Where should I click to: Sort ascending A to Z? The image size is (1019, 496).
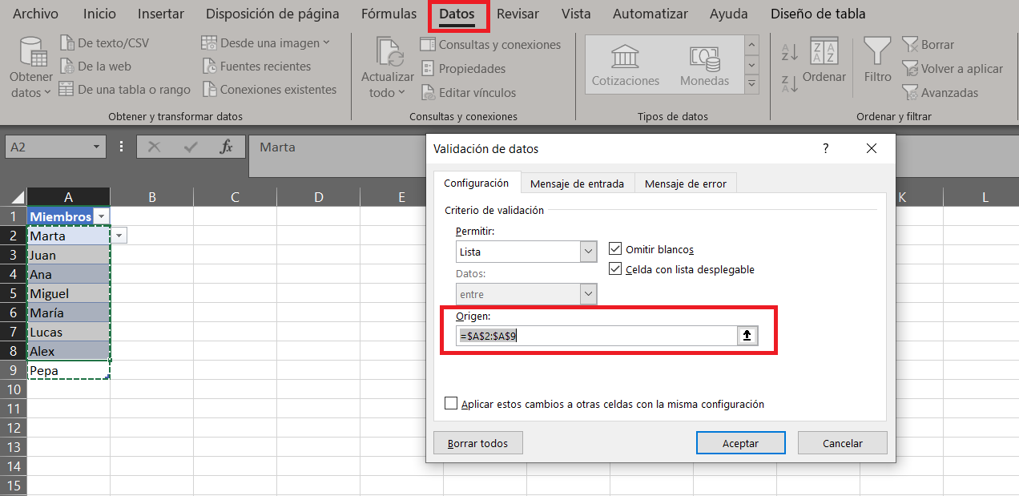[790, 53]
